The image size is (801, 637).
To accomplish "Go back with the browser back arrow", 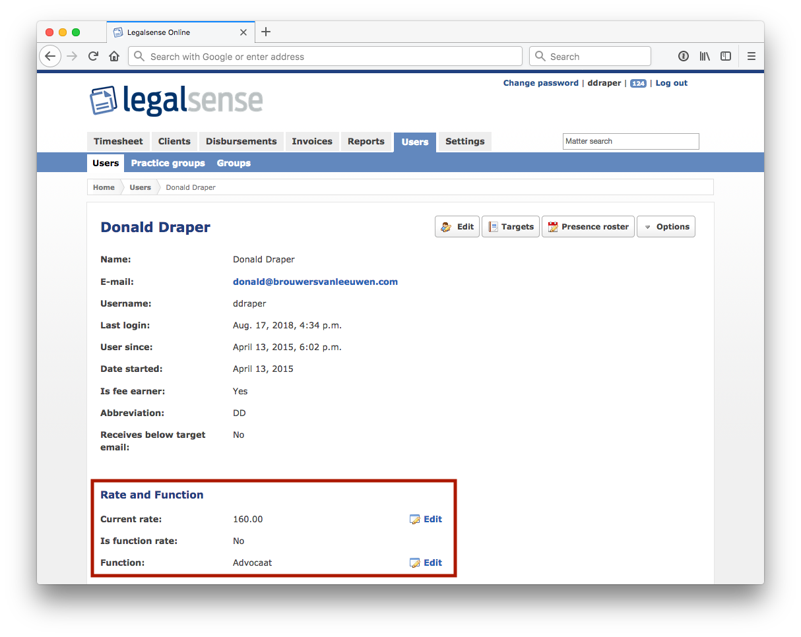I will point(50,56).
